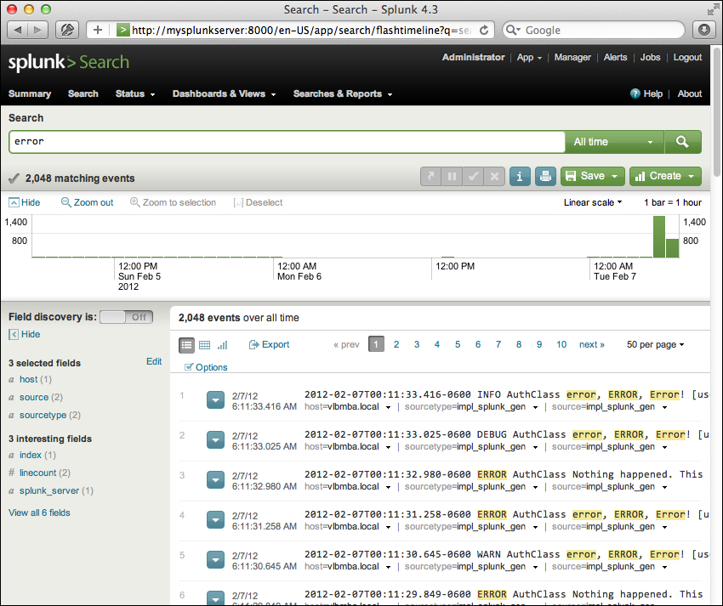Select the results chart view icon
Screen dimensions: 723x606
[x=222, y=345]
